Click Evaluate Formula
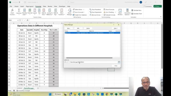This screenshot has height=96, width=171. click(109, 15)
